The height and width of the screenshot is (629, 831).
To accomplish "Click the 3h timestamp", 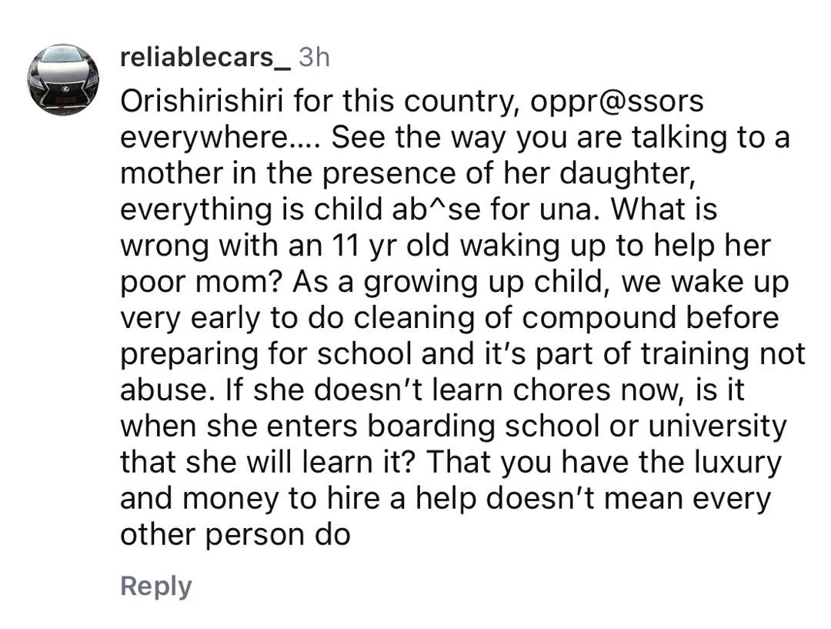I will 313,57.
